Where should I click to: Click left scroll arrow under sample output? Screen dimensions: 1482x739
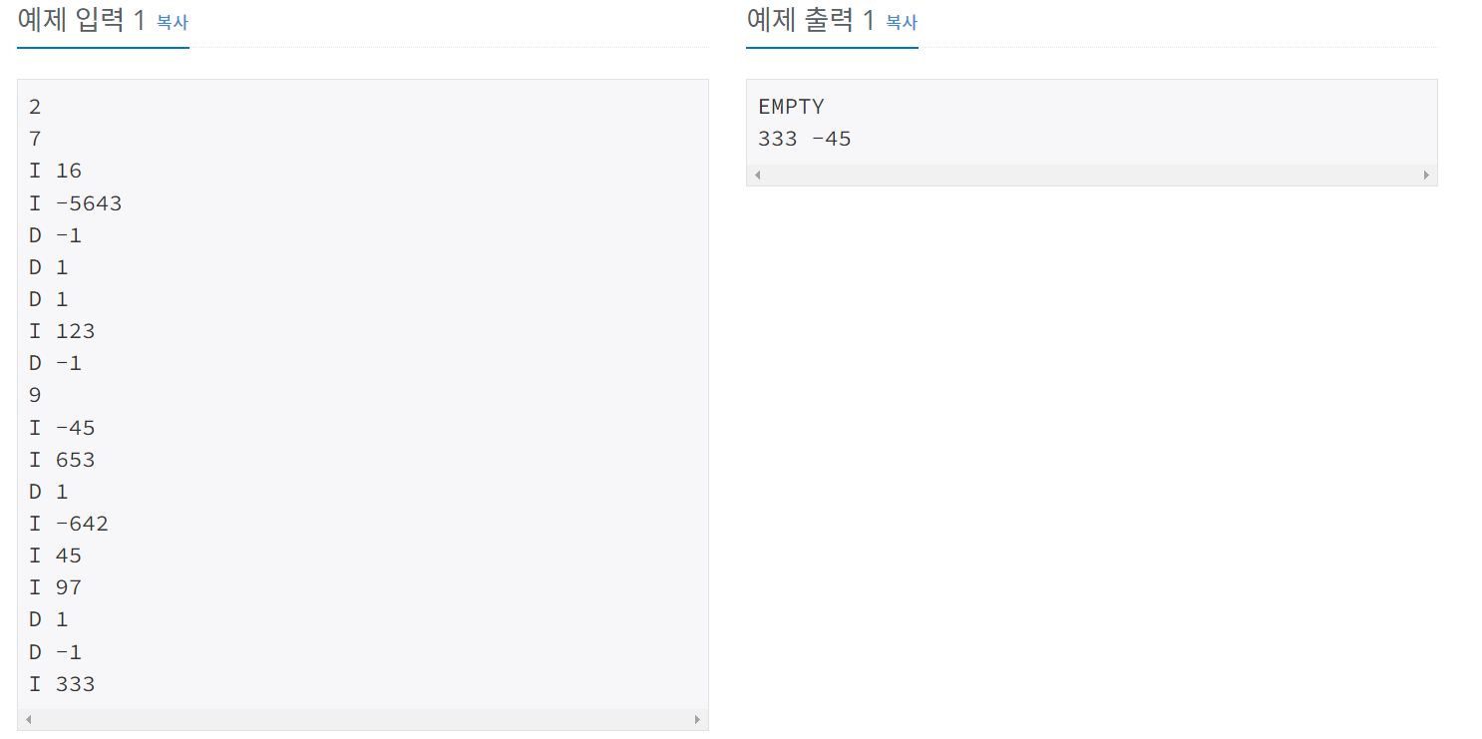tap(757, 175)
